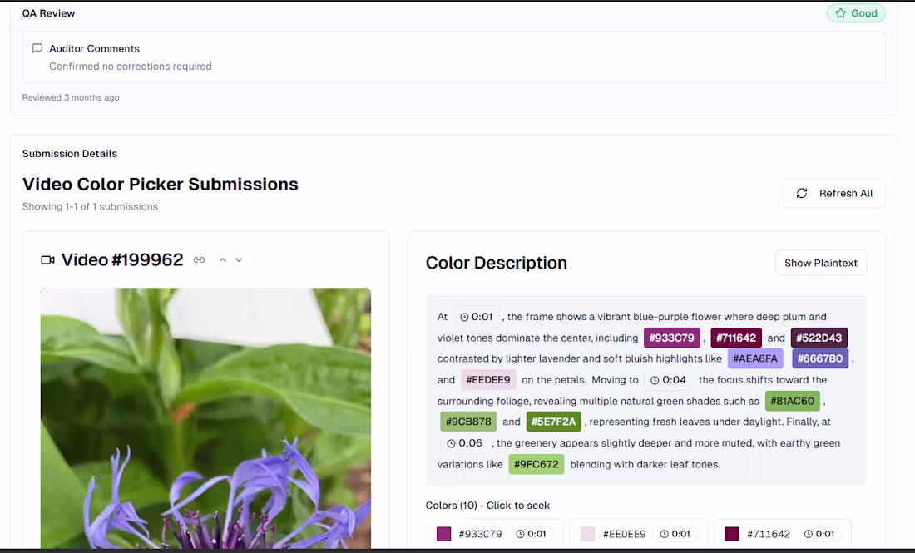Viewport: 915px width, 553px height.
Task: Click the Good rating badge
Action: click(x=855, y=13)
